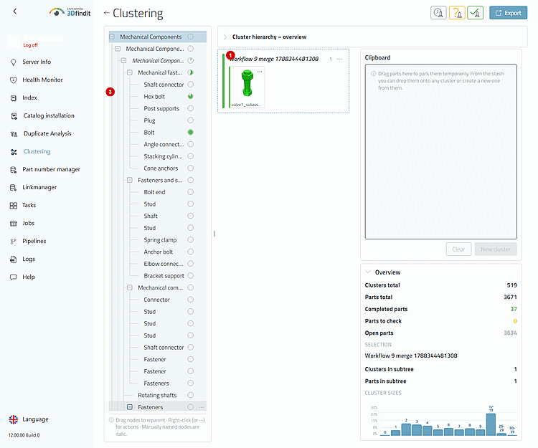538x448 pixels.
Task: Click the open parts filter icon in the header
Action: click(438, 13)
